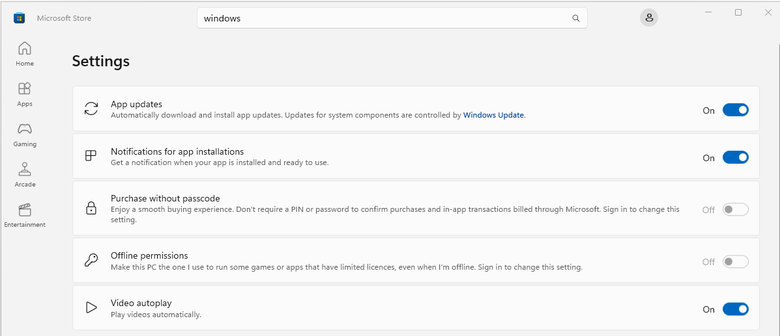Image resolution: width=780 pixels, height=336 pixels.
Task: Click the Offline permissions key icon
Action: pyautogui.click(x=91, y=261)
